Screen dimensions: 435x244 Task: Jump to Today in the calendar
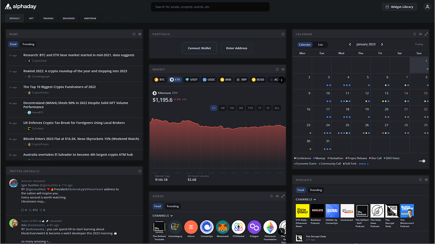419,44
